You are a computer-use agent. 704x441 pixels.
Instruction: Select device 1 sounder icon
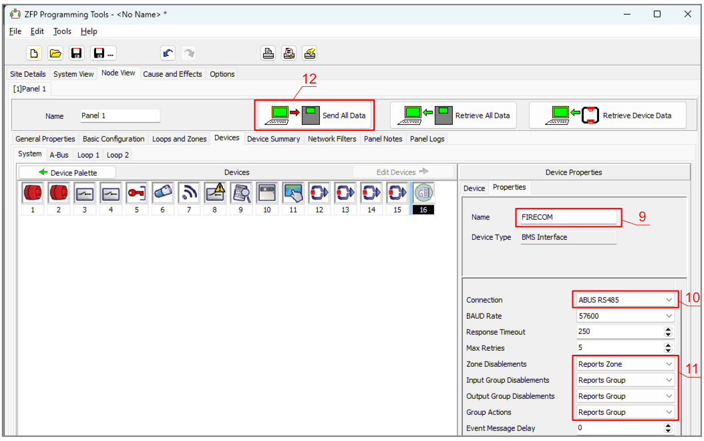point(32,193)
